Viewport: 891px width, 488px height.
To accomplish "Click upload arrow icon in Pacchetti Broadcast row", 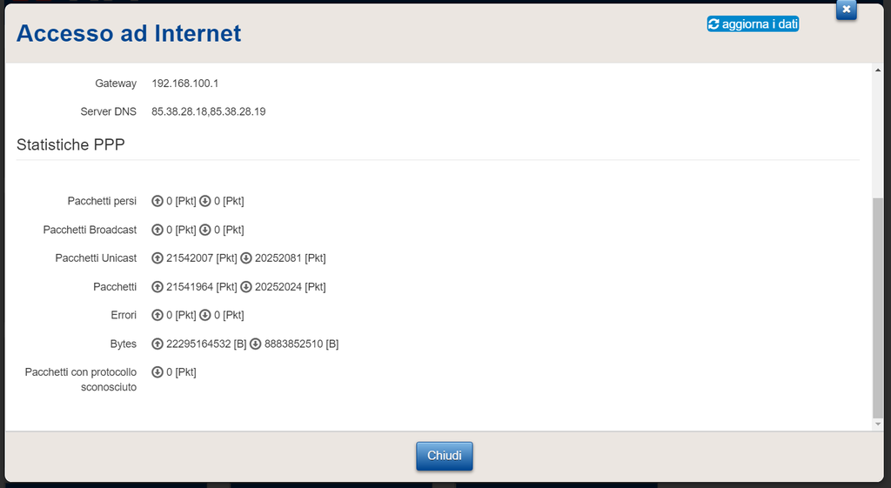I will (157, 230).
